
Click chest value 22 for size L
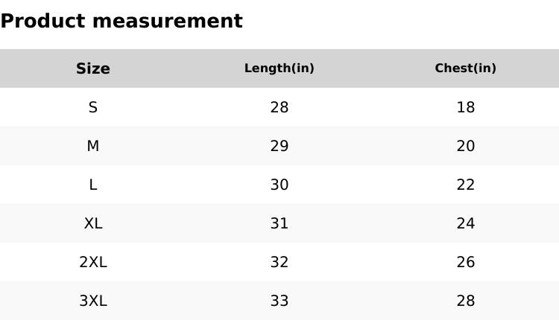[466, 185]
